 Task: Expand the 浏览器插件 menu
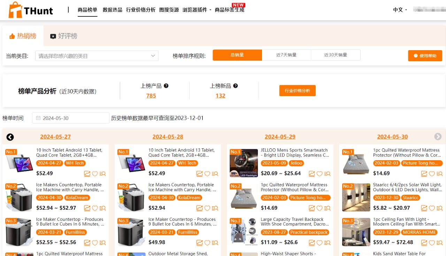197,10
